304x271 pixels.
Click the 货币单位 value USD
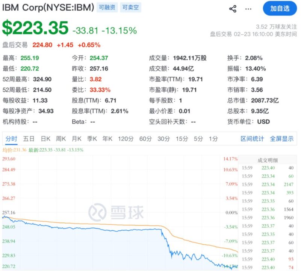click(x=263, y=122)
